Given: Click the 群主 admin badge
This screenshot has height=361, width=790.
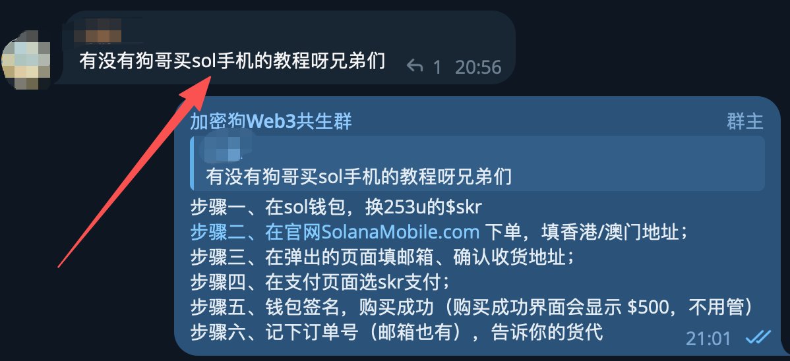Looking at the screenshot, I should pos(744,121).
